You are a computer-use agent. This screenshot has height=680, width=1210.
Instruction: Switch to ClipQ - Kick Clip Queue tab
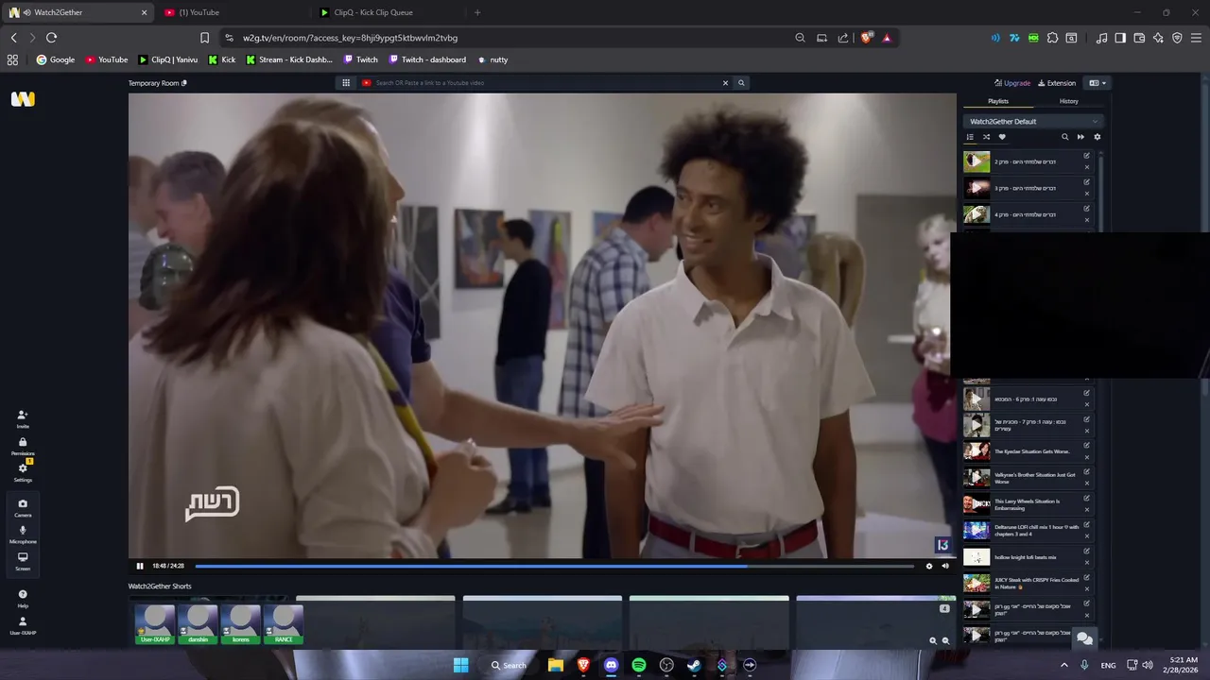click(x=388, y=12)
